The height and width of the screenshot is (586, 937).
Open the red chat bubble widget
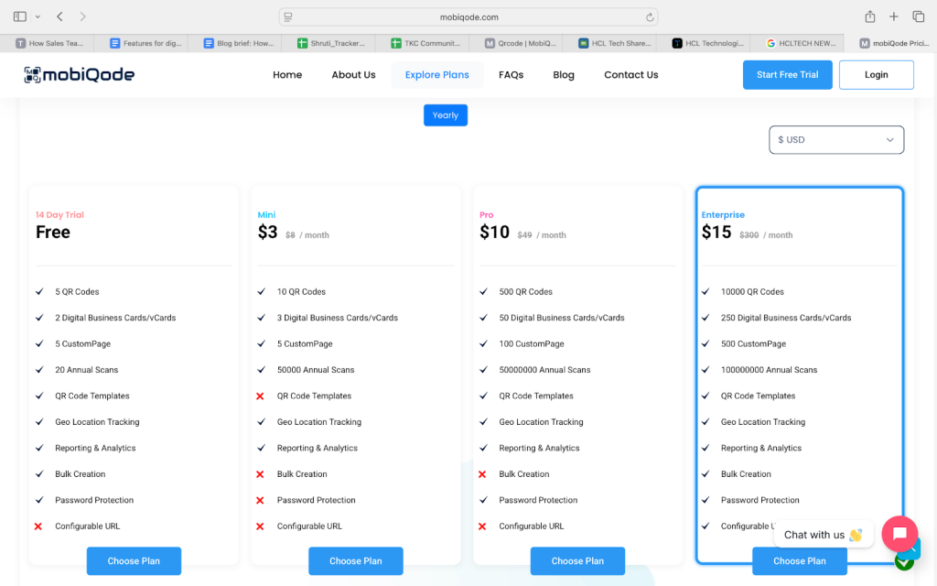point(899,534)
